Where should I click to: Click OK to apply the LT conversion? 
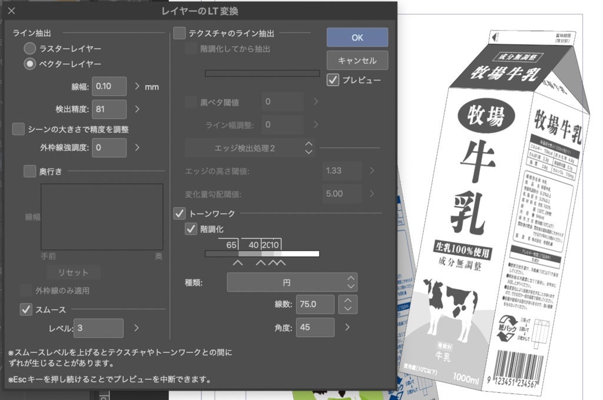pyautogui.click(x=357, y=37)
